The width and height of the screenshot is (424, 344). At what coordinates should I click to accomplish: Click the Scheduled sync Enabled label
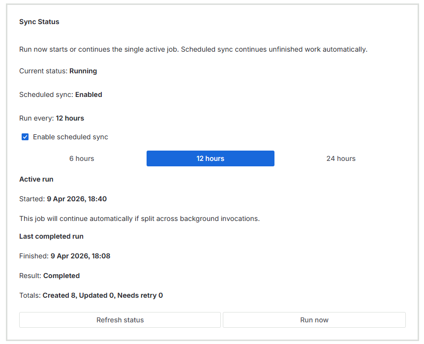(59, 94)
